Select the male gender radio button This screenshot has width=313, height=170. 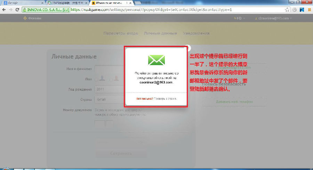pyautogui.click(x=97, y=80)
